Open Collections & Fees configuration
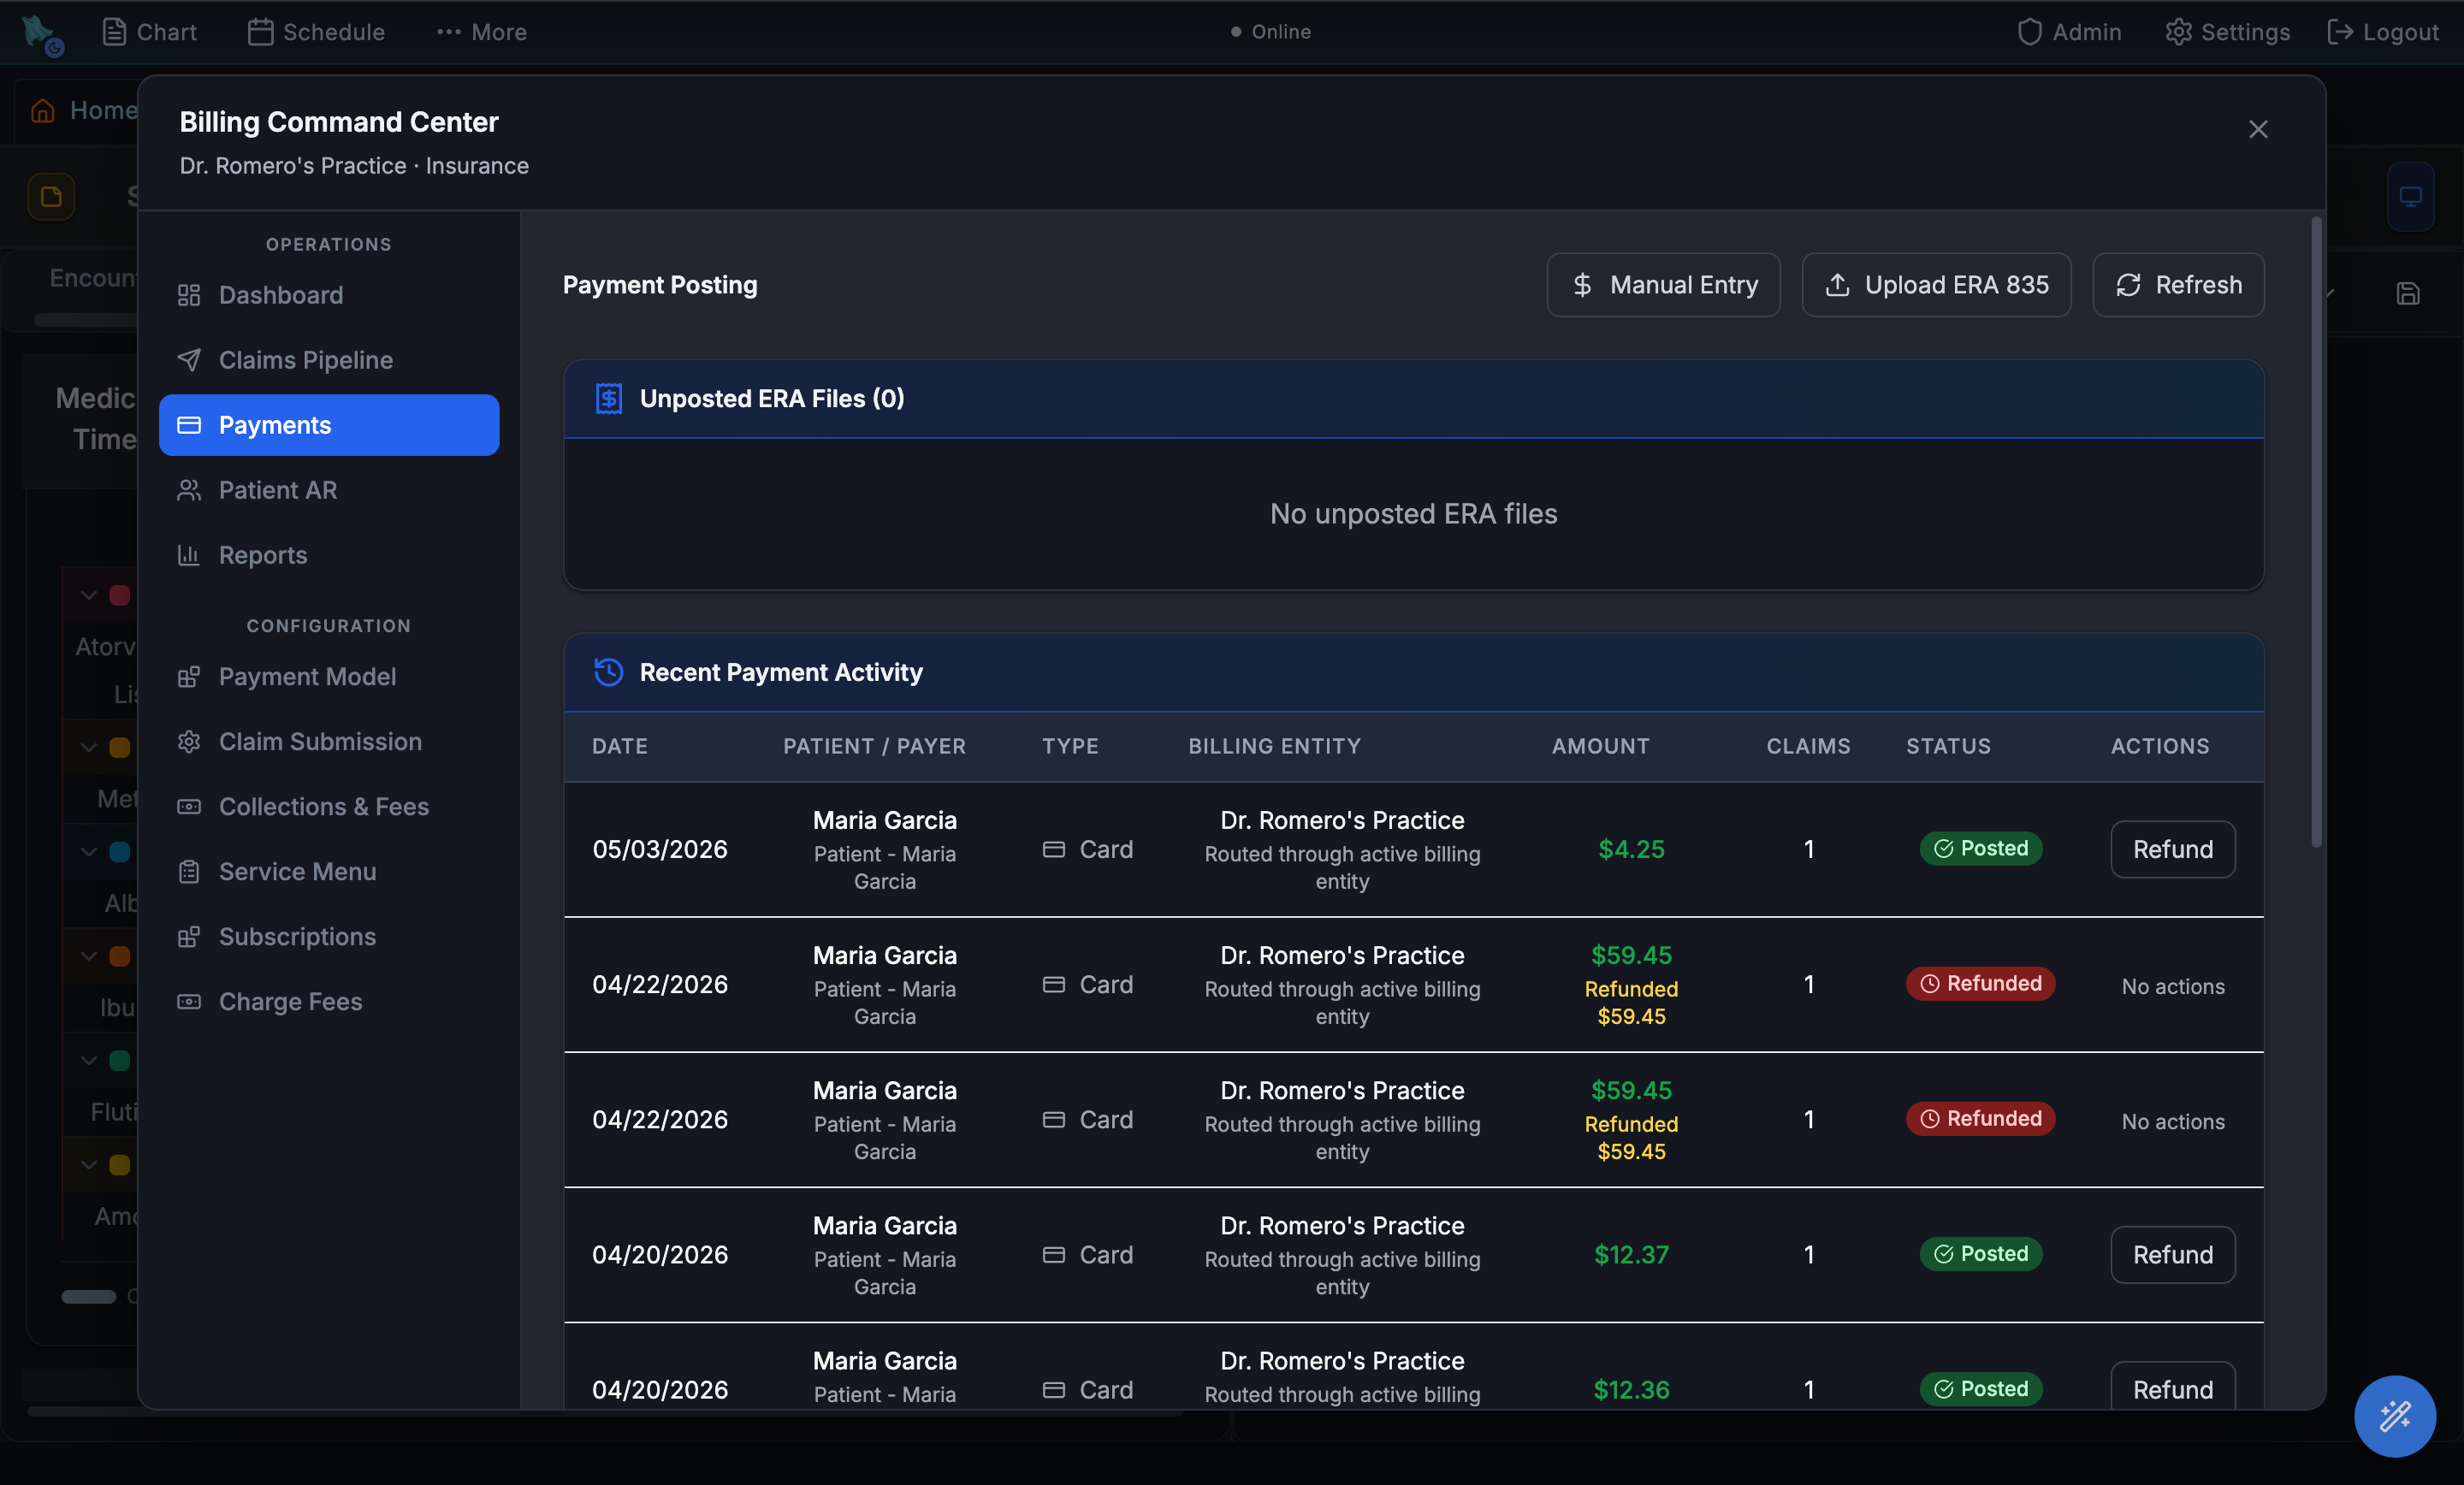2464x1485 pixels. (x=329, y=807)
